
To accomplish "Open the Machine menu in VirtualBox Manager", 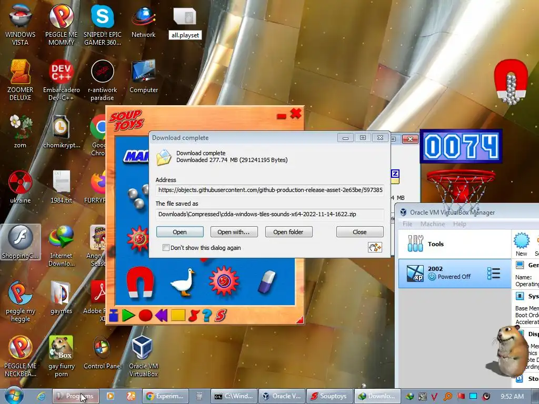I will coord(433,224).
